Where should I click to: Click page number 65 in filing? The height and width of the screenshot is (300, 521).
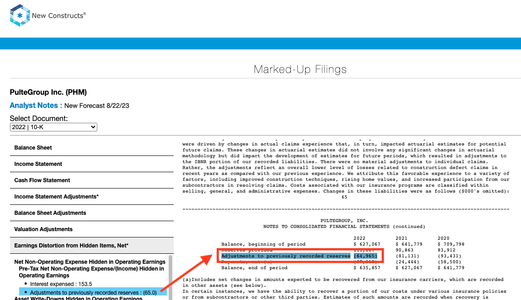345,197
